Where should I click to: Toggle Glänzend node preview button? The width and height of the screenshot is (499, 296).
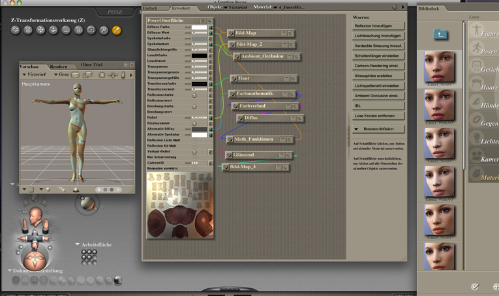coord(289,155)
